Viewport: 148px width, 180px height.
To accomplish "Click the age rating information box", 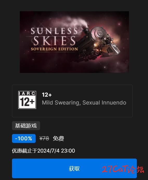I will click(x=72, y=101).
